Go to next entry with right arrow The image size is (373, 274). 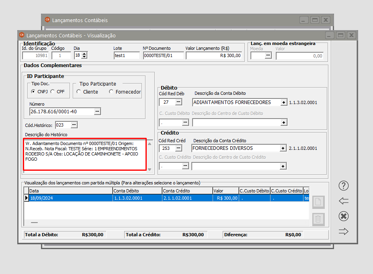click(x=344, y=231)
